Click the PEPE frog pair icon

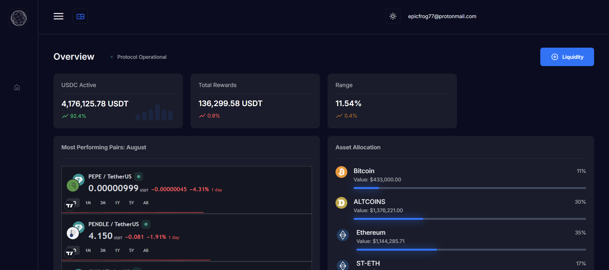pyautogui.click(x=73, y=185)
